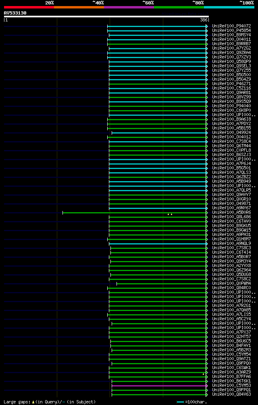This screenshot has width=258, height=405.
Task: Select hit label UniRef100_A2YVX8
Action: [231, 266]
